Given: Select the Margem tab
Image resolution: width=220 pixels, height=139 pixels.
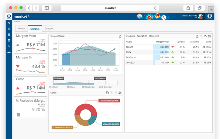Looking at the screenshot, I should pos(35,28).
